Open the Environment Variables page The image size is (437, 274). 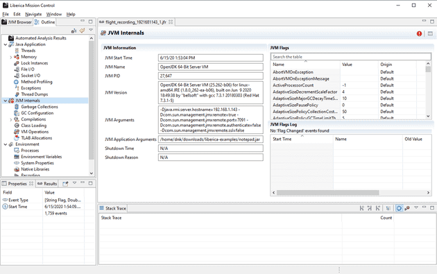click(41, 157)
